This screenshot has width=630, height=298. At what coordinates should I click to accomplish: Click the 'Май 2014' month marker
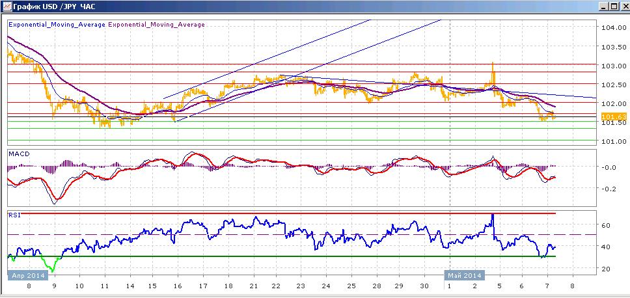pyautogui.click(x=465, y=277)
